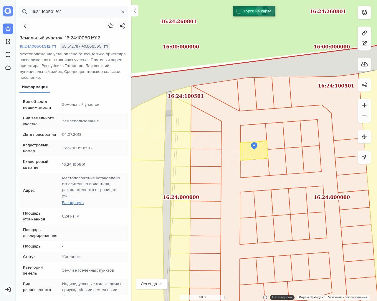Open favorites in the left sidebar
The width and height of the screenshot is (377, 301).
(8, 29)
